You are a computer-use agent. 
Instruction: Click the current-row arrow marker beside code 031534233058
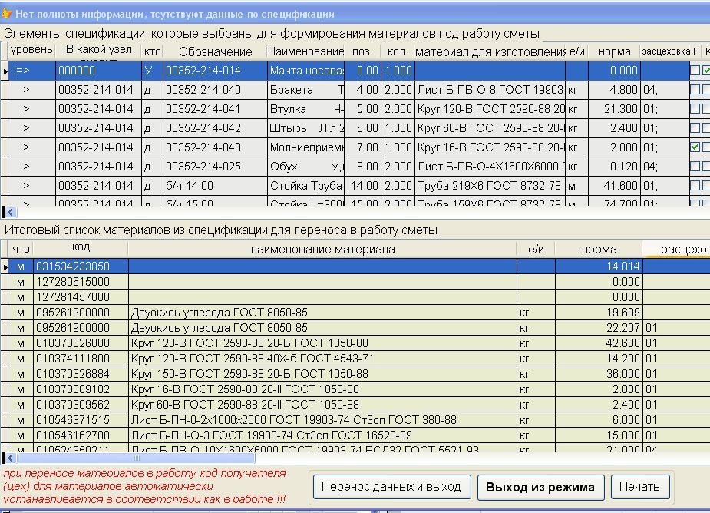click(x=6, y=266)
